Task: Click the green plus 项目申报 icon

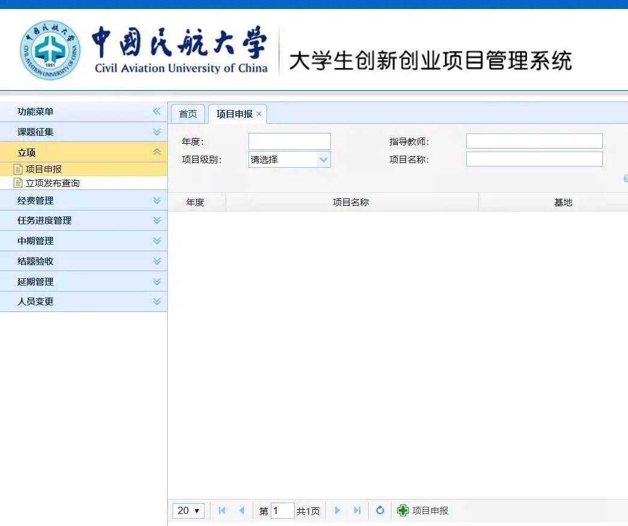Action: (x=402, y=510)
